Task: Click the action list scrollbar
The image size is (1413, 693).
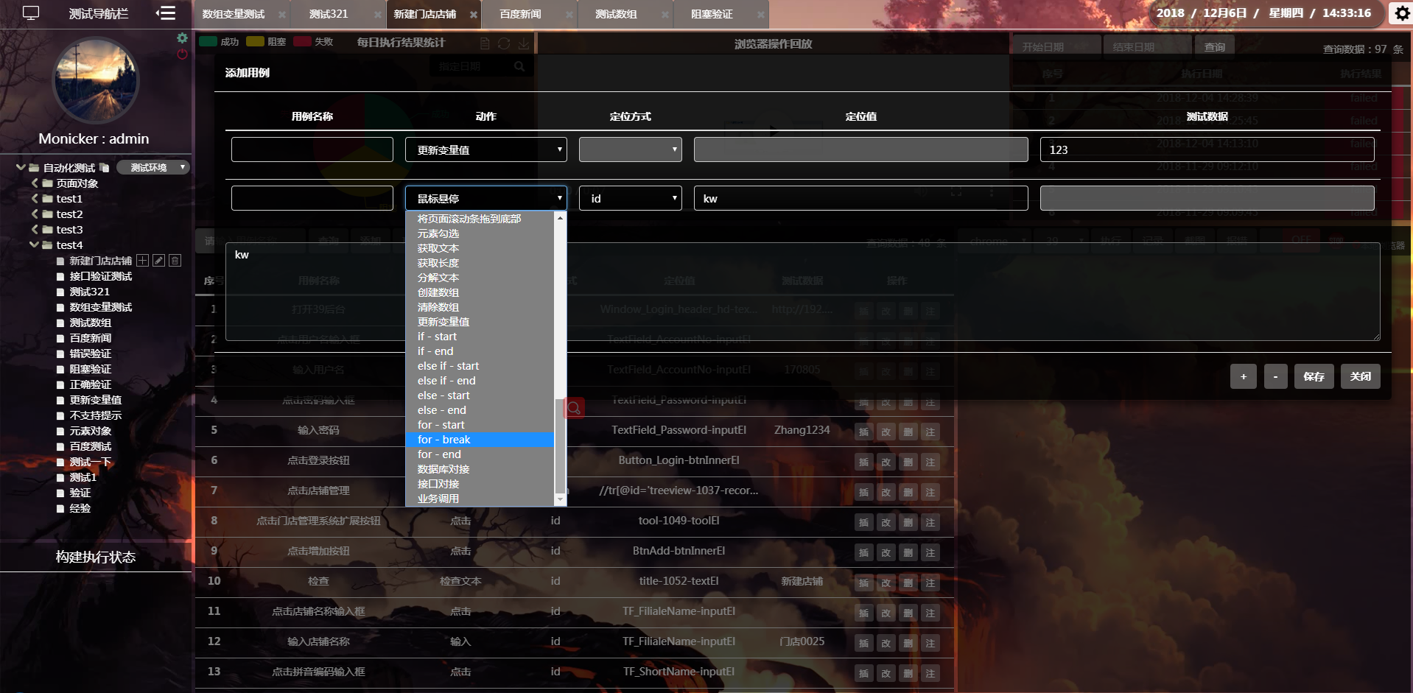Action: click(560, 446)
